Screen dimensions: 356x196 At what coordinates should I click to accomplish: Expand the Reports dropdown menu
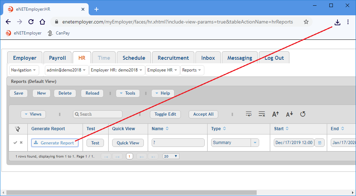[x=192, y=70]
